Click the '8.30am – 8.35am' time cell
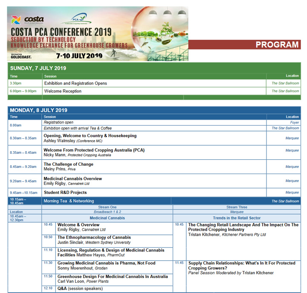Image resolution: width=307 pixels, height=293 pixels. coord(25,138)
